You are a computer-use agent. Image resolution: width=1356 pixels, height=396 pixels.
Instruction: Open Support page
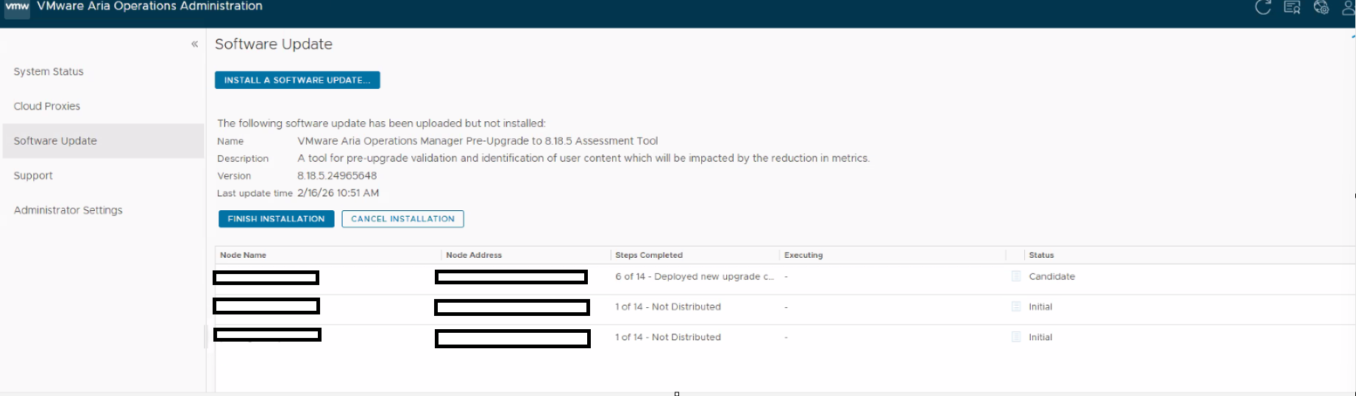pyautogui.click(x=33, y=176)
